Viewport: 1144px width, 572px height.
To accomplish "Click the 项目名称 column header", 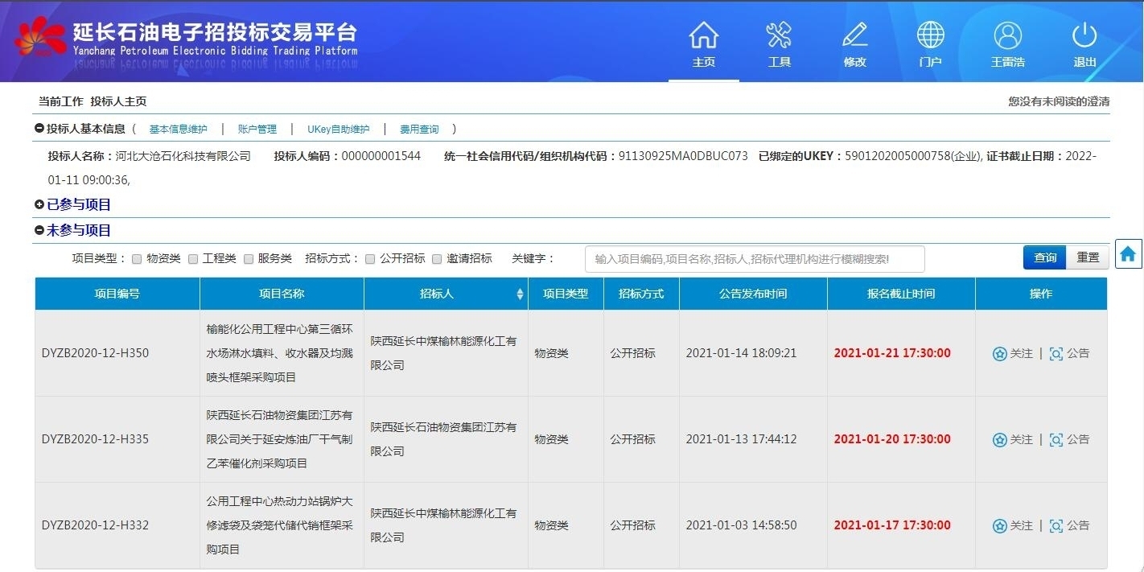I will pos(282,294).
